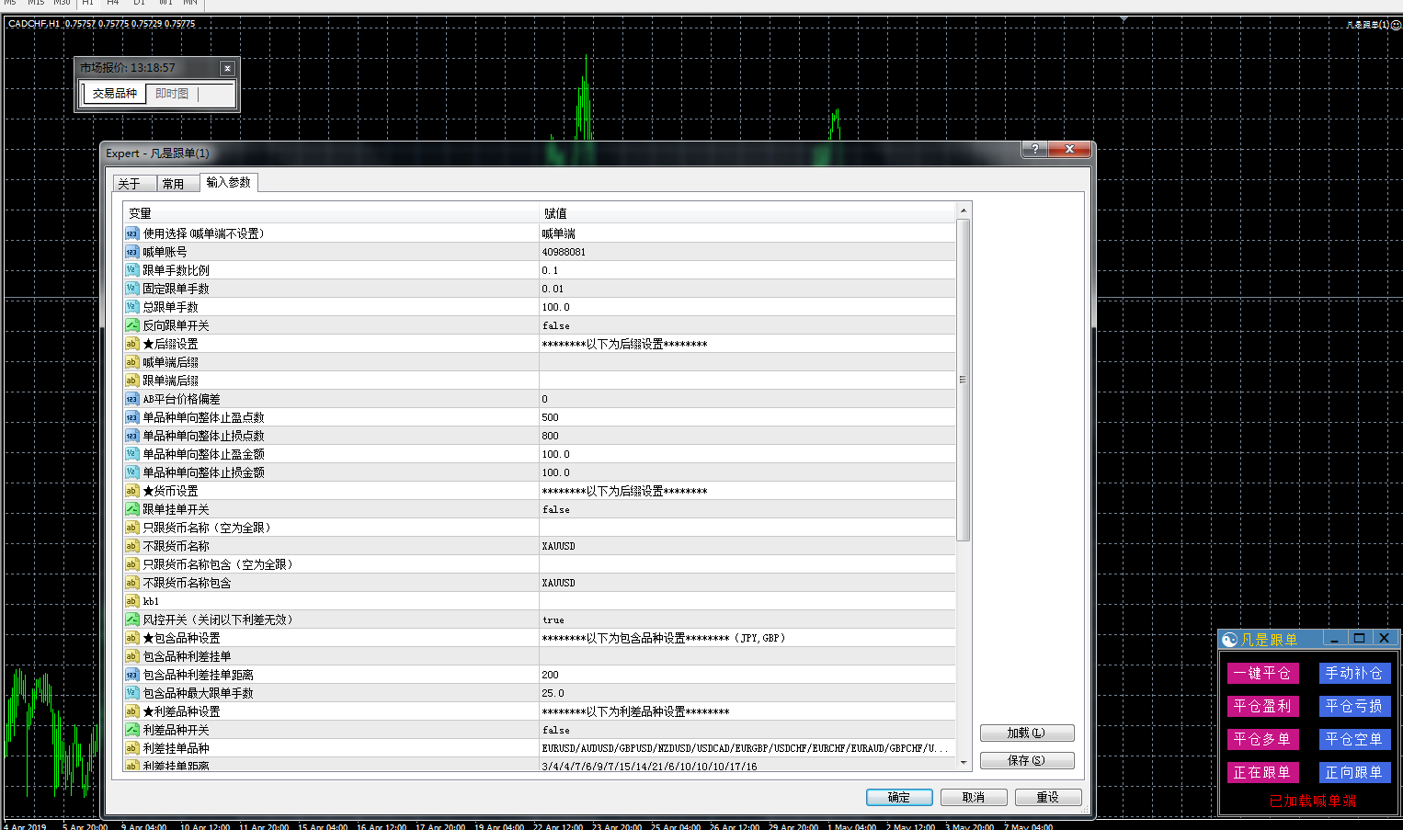Click the icon beside 单品种单向整体止损金额
Screen dimensions: 1403x830
coord(131,472)
